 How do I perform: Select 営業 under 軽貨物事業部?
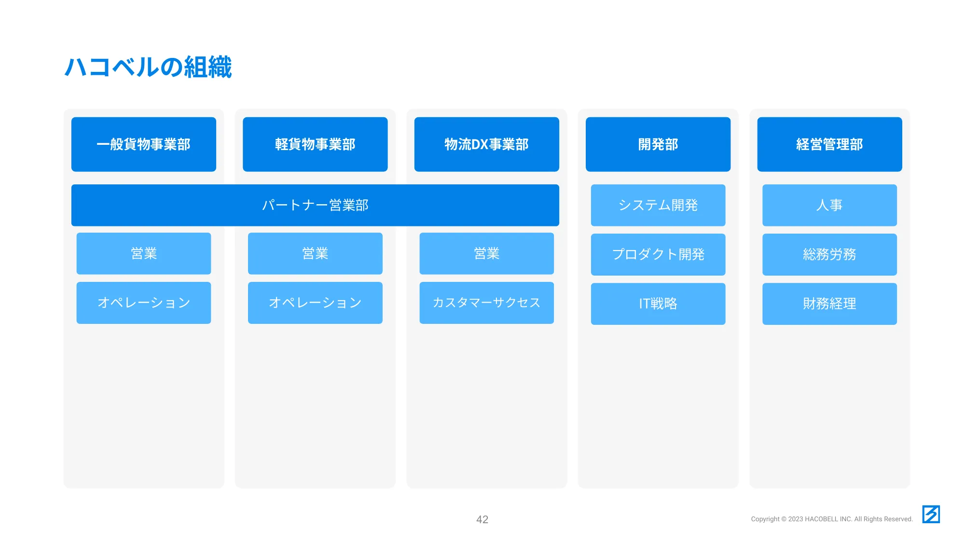[315, 253]
